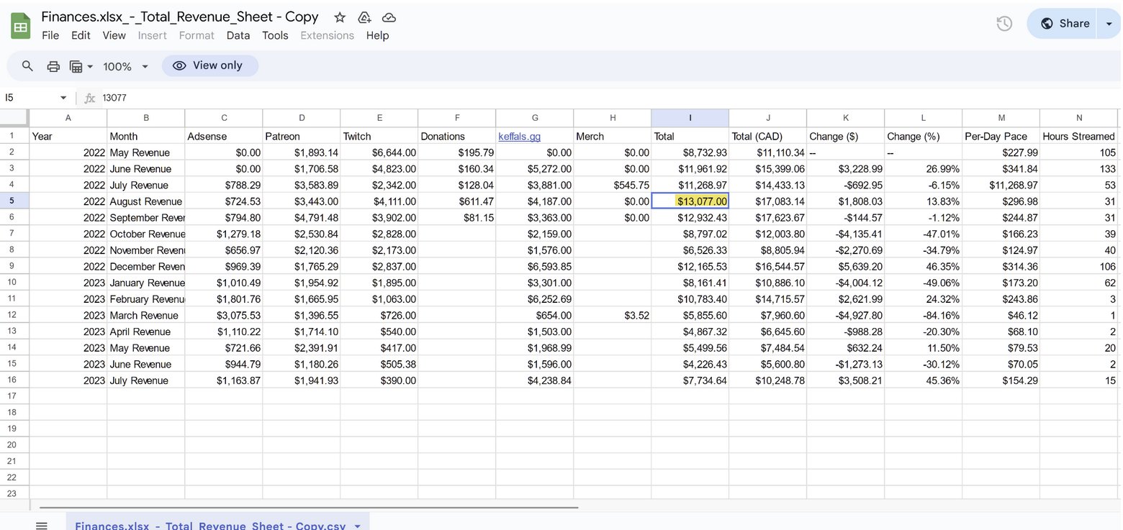Screen dimensions: 1123x530
Task: Select the -84.16% change cell
Action: pyautogui.click(x=923, y=315)
